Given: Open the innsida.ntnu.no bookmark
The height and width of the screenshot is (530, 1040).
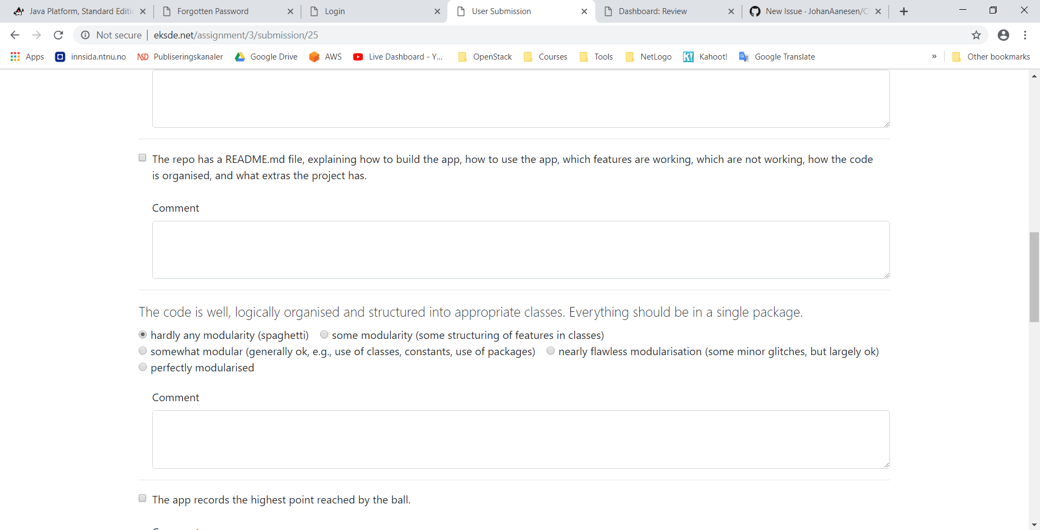Looking at the screenshot, I should coord(90,57).
